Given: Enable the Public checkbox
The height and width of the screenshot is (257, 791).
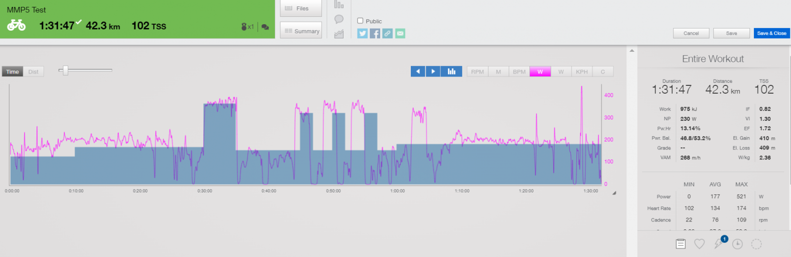Looking at the screenshot, I should 360,21.
